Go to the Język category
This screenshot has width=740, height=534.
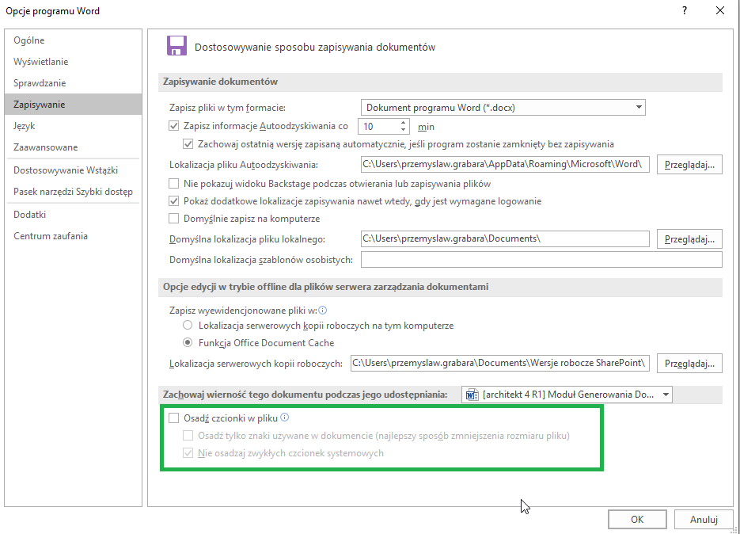[x=73, y=126]
